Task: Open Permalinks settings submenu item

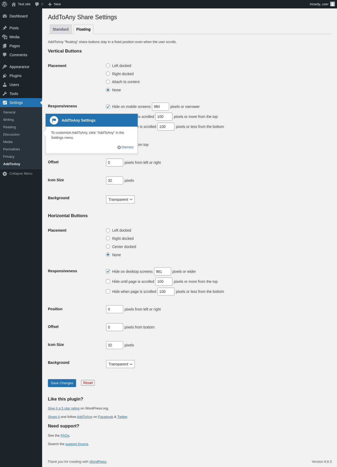Action: pos(12,149)
